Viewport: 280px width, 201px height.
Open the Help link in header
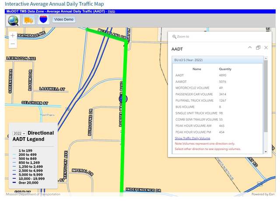[x=112, y=11]
